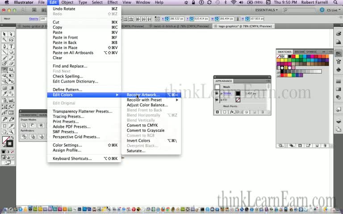Open Stroke panel icon in right dock

(x=339, y=81)
